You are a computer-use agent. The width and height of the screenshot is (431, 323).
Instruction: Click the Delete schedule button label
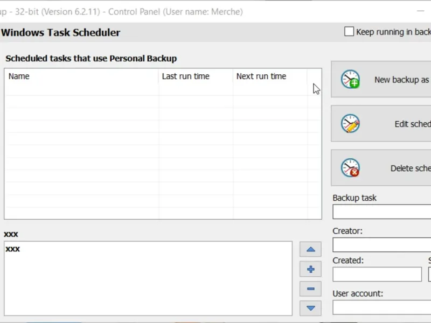tap(410, 168)
